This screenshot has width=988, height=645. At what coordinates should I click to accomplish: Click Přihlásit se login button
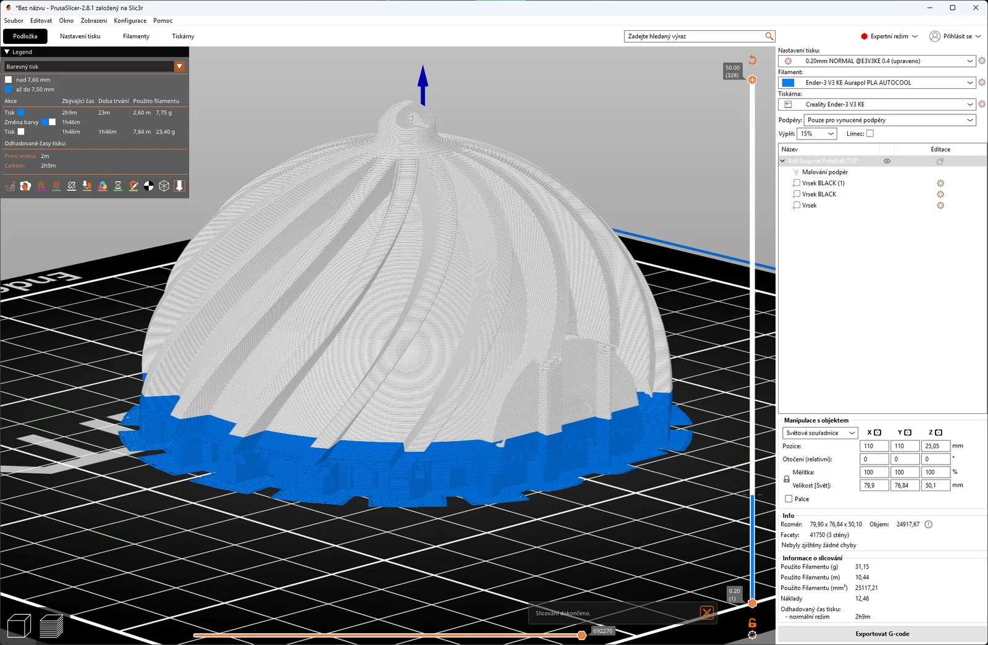pos(955,36)
